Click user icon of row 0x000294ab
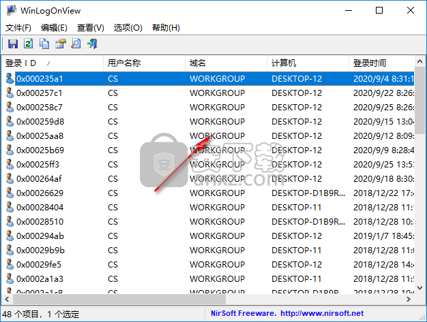The height and width of the screenshot is (322, 427). (10, 236)
